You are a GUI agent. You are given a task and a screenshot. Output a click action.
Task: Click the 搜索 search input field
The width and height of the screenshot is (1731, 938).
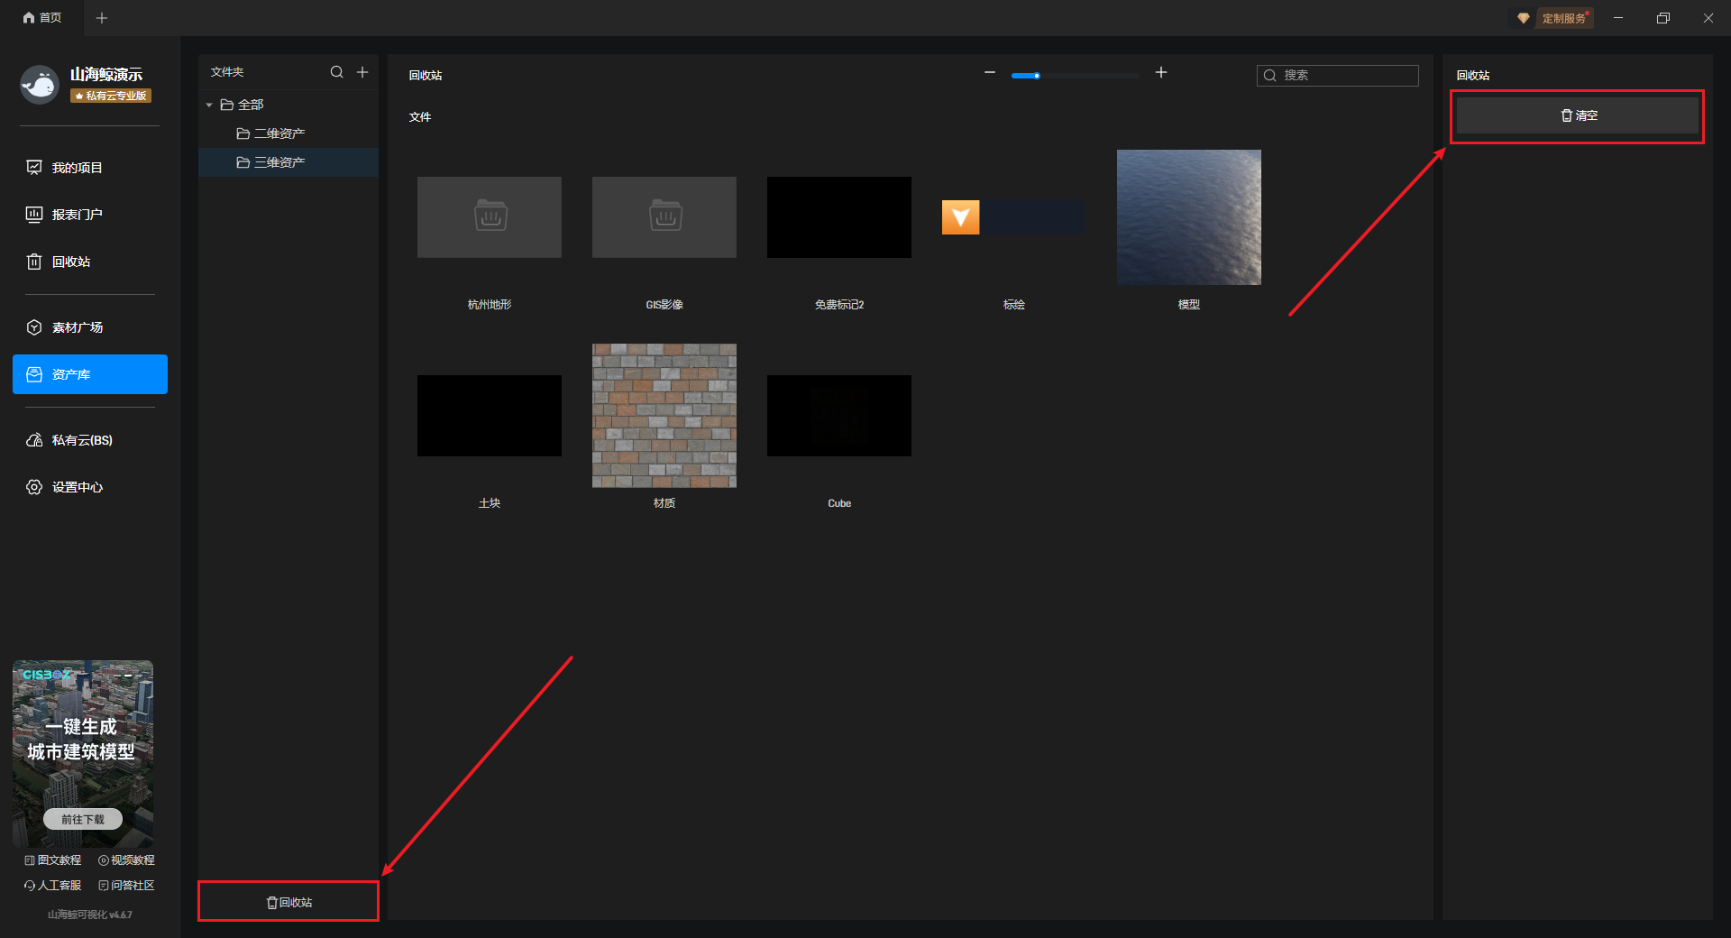[1345, 76]
